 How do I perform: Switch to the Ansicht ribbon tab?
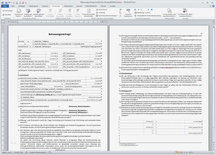pos(79,6)
